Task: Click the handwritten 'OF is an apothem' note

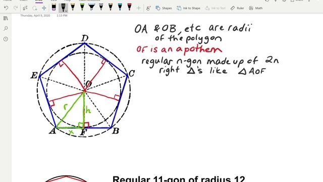Action: point(179,50)
